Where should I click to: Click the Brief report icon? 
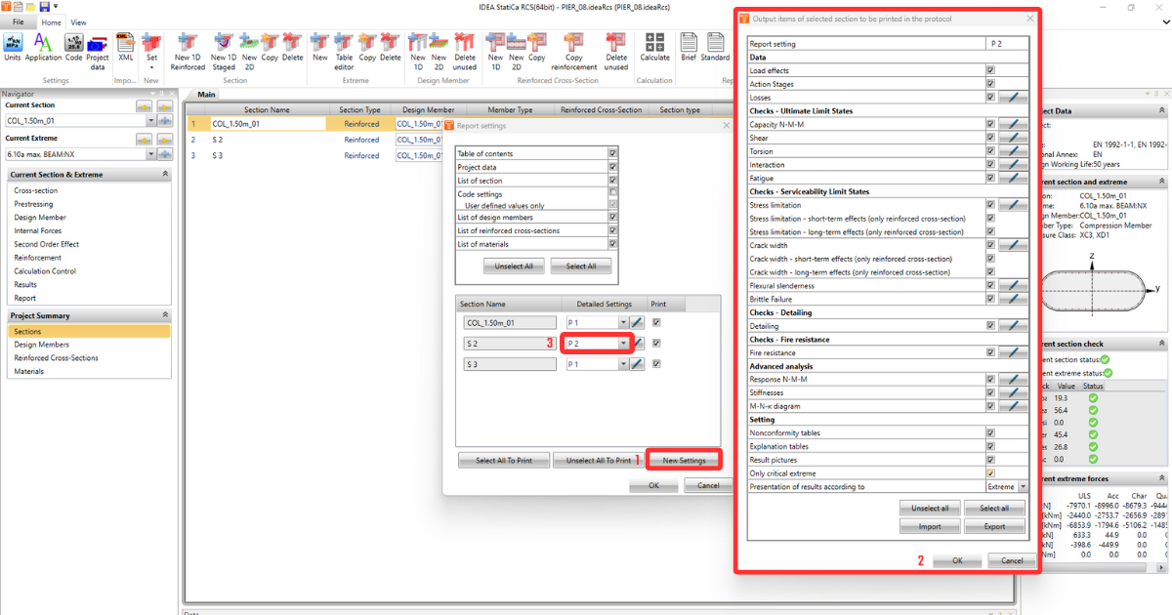(689, 47)
